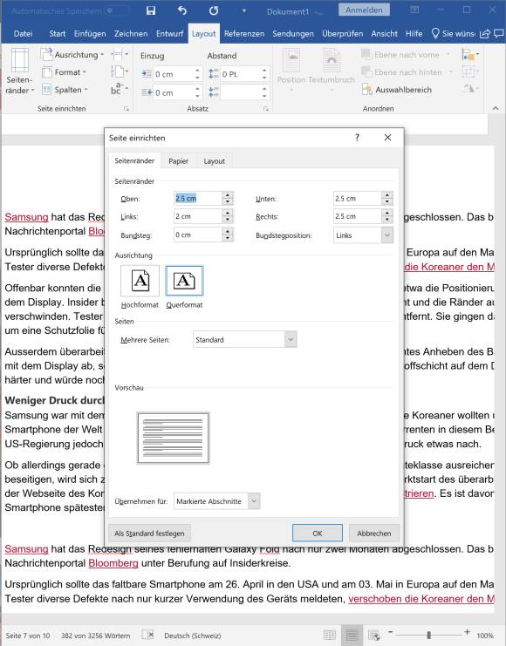Image resolution: width=506 pixels, height=646 pixels.
Task: Click the share icon in the ribbon
Action: pos(485,34)
